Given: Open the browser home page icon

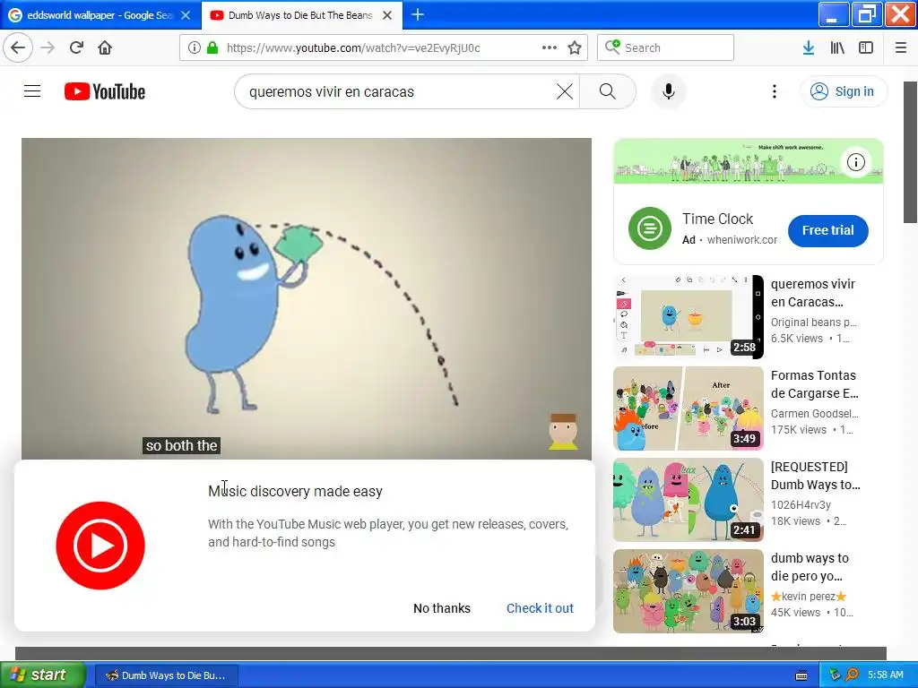Looking at the screenshot, I should tap(105, 48).
